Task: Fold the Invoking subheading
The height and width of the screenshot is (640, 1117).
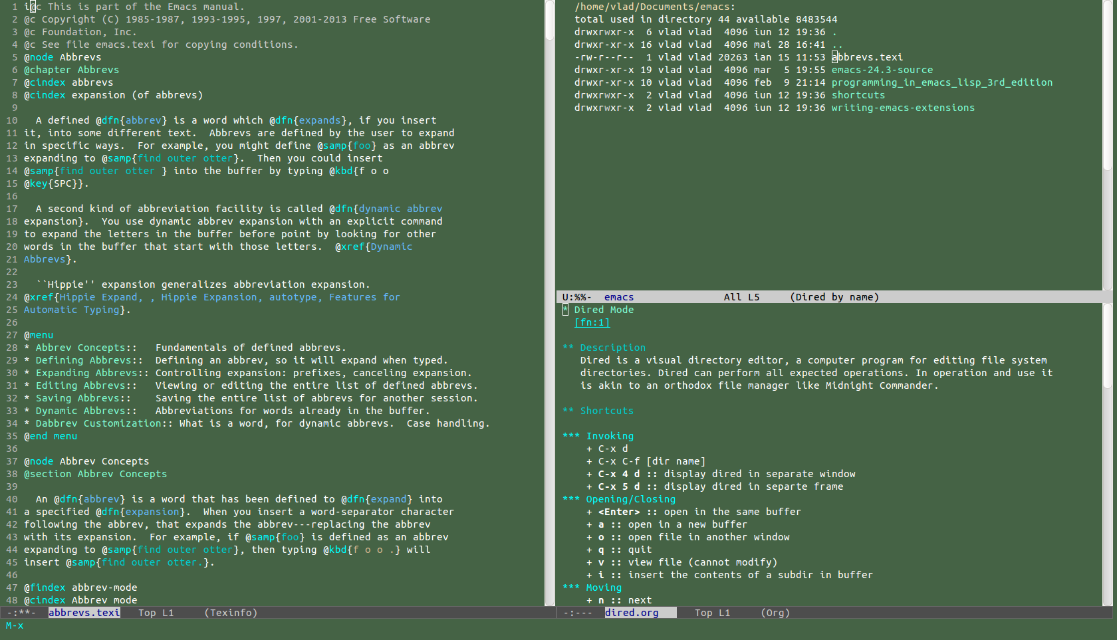Action: tap(598, 436)
